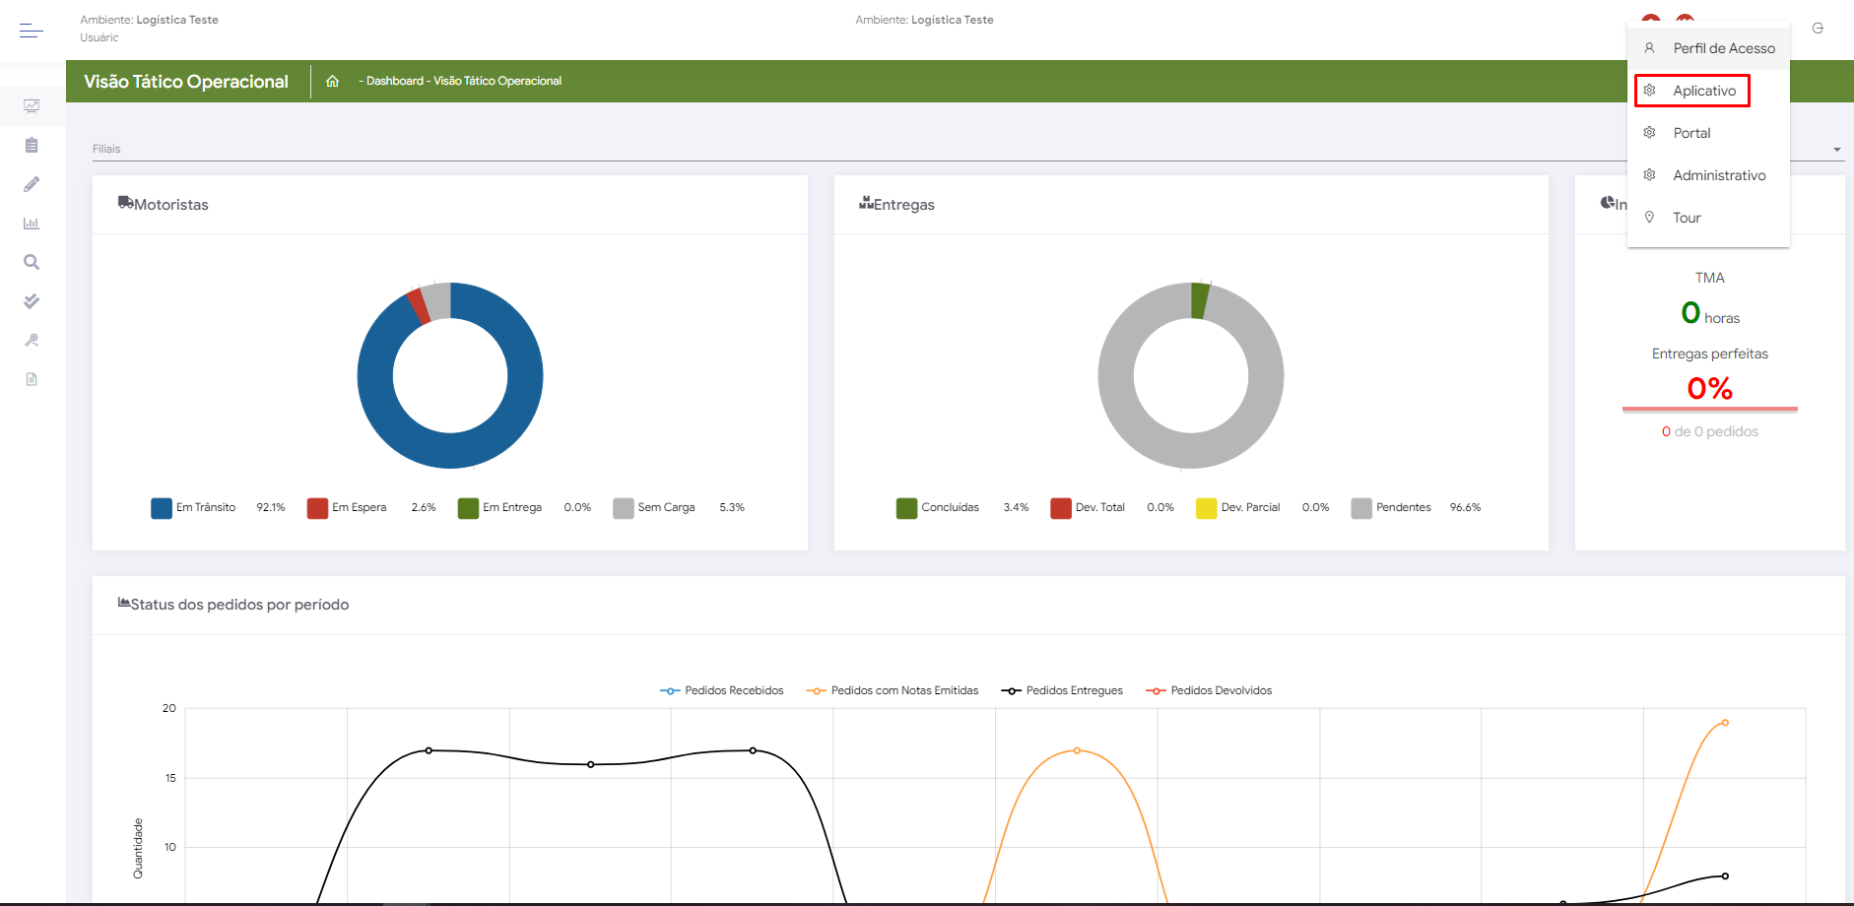The width and height of the screenshot is (1854, 906).
Task: Open the hamburger menu icon
Action: click(x=31, y=31)
